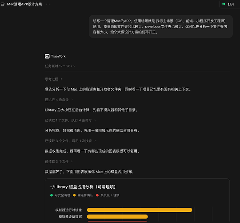Click the chat icon beside Mac清理APP设计方案 title
The width and height of the screenshot is (240, 223).
point(3,4)
